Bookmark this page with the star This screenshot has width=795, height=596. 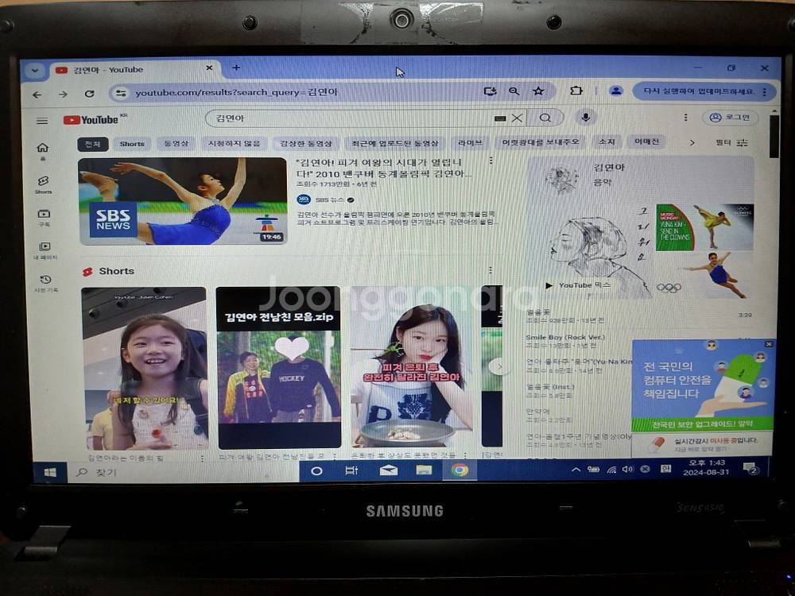(x=538, y=91)
